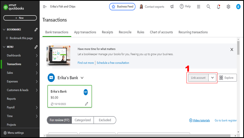The height and width of the screenshot is (138, 244).
Task: Open Link account dropdown arrow
Action: [x=212, y=78]
